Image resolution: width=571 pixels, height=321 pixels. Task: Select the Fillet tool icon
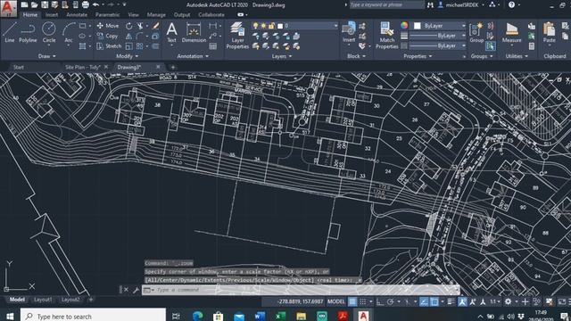coord(140,36)
